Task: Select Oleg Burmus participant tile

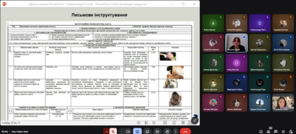Action: click(236, 63)
